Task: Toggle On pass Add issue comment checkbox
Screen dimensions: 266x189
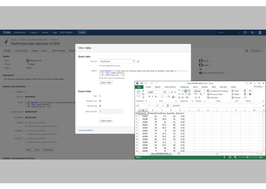Action: [x=26, y=130]
